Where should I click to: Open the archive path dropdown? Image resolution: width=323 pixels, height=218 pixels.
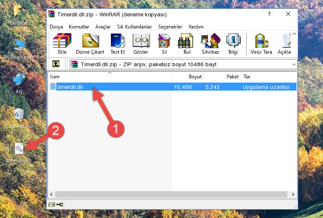(x=294, y=65)
